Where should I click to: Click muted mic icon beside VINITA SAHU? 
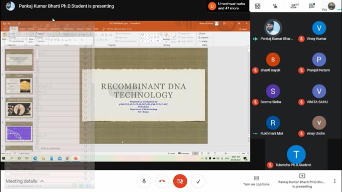[301, 102]
